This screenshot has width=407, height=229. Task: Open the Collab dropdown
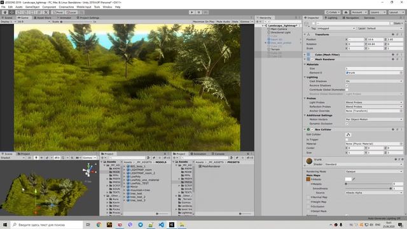click(333, 12)
